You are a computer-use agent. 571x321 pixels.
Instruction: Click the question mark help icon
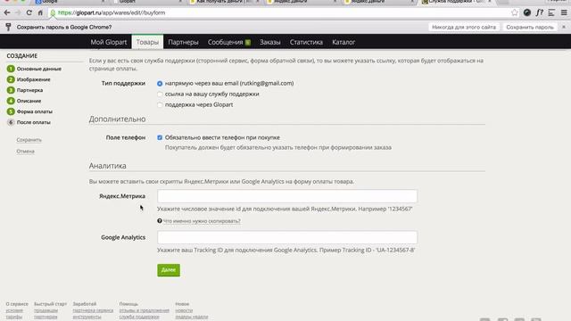(x=160, y=221)
